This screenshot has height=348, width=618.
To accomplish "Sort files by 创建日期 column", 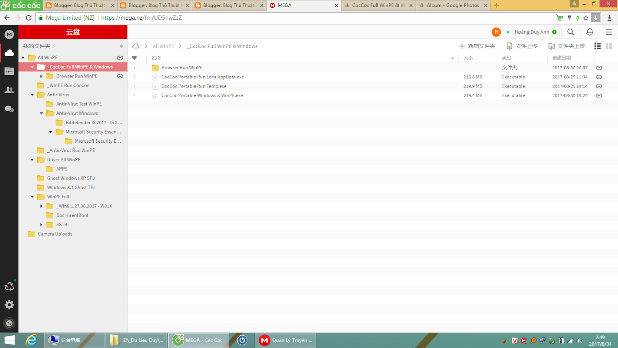I will tap(561, 58).
